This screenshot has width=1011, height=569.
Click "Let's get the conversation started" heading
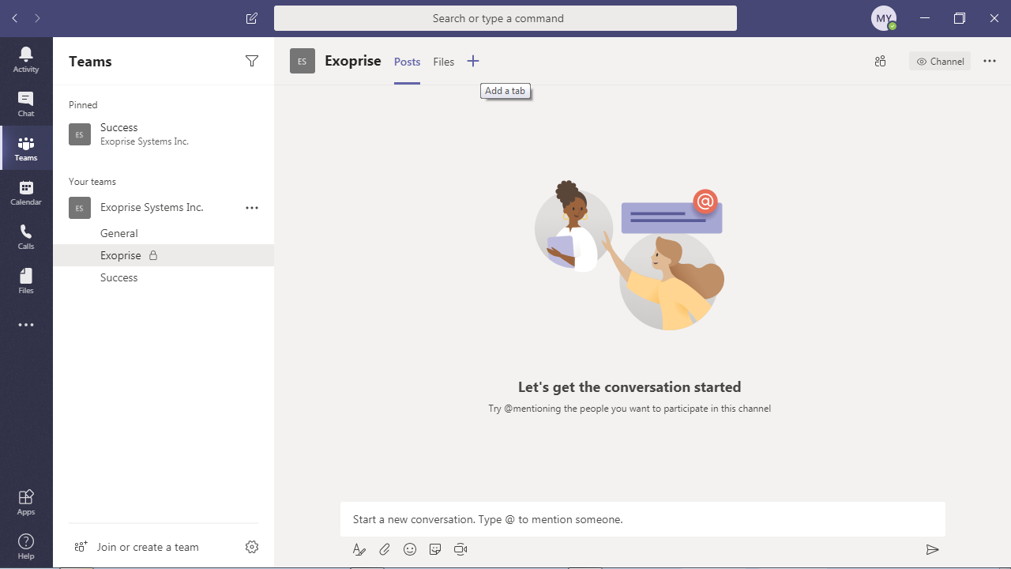click(x=630, y=387)
